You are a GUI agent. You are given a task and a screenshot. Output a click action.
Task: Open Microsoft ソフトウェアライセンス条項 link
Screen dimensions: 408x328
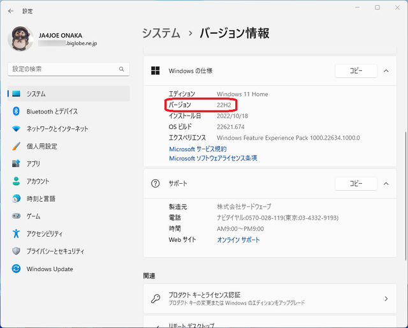213,158
